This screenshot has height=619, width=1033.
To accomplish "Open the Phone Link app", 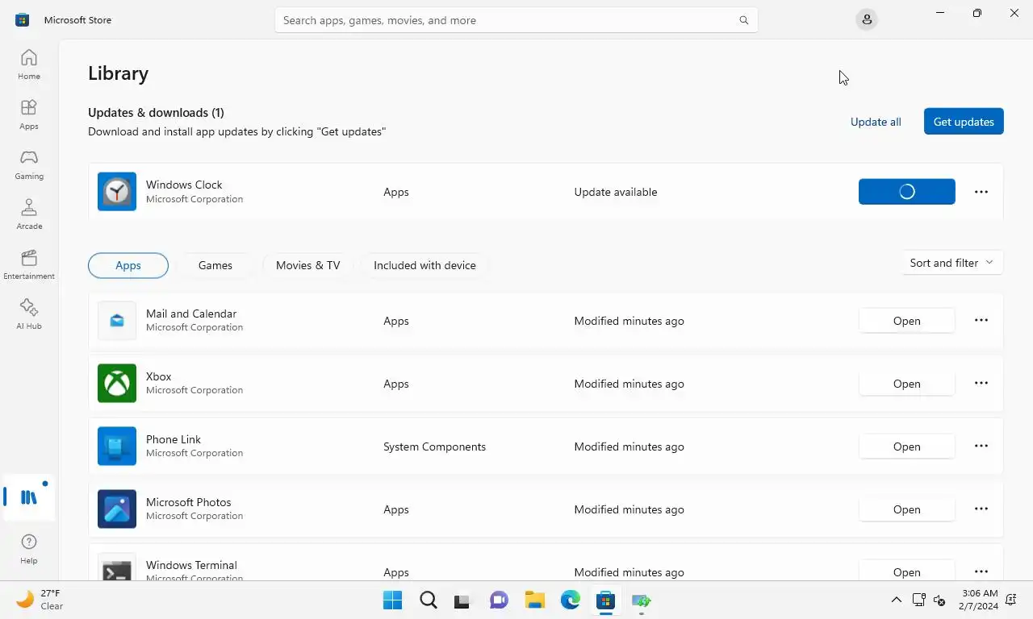I will click(907, 447).
